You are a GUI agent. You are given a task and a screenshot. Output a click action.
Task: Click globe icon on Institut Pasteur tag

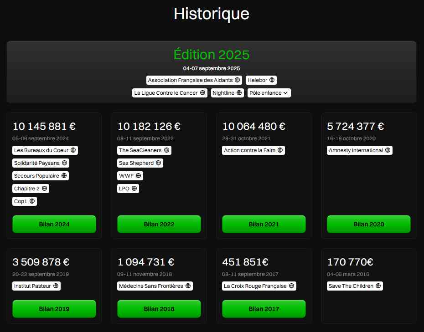56,286
